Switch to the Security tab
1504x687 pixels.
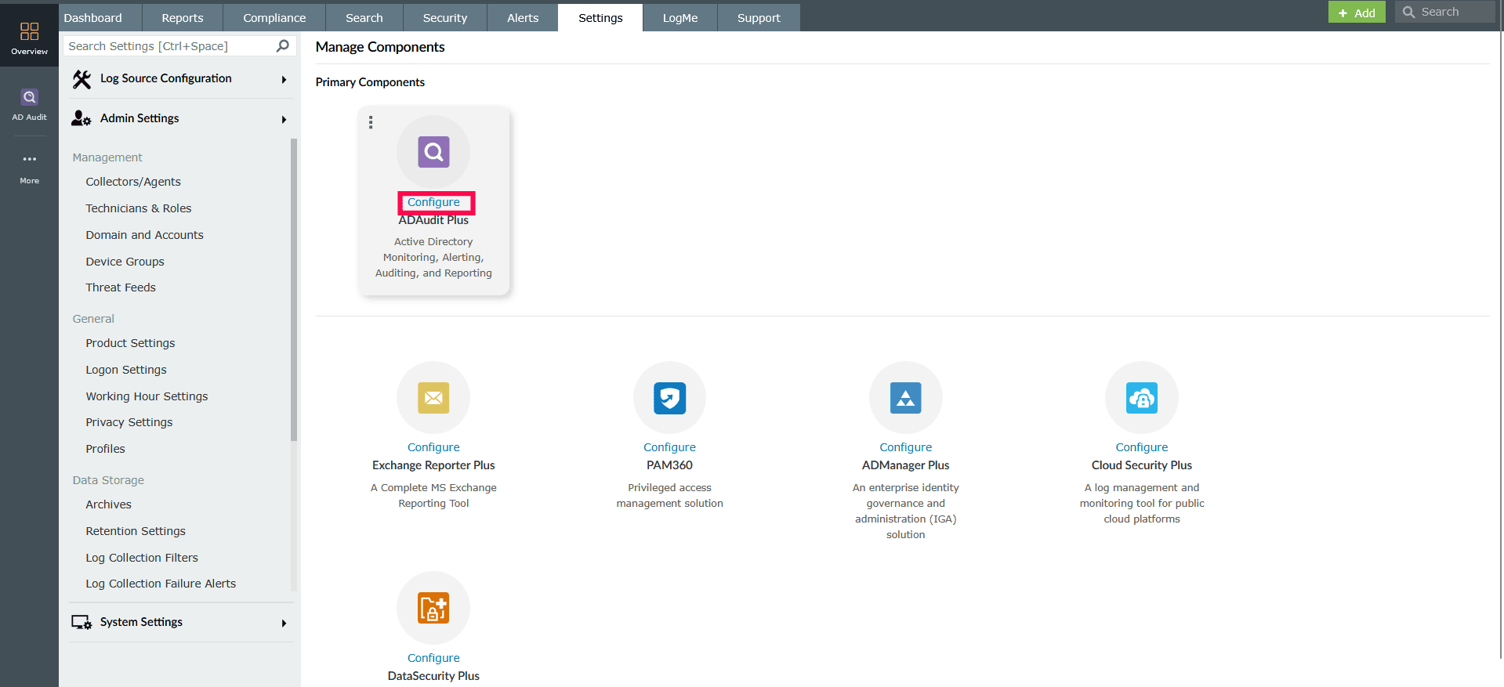pos(445,18)
